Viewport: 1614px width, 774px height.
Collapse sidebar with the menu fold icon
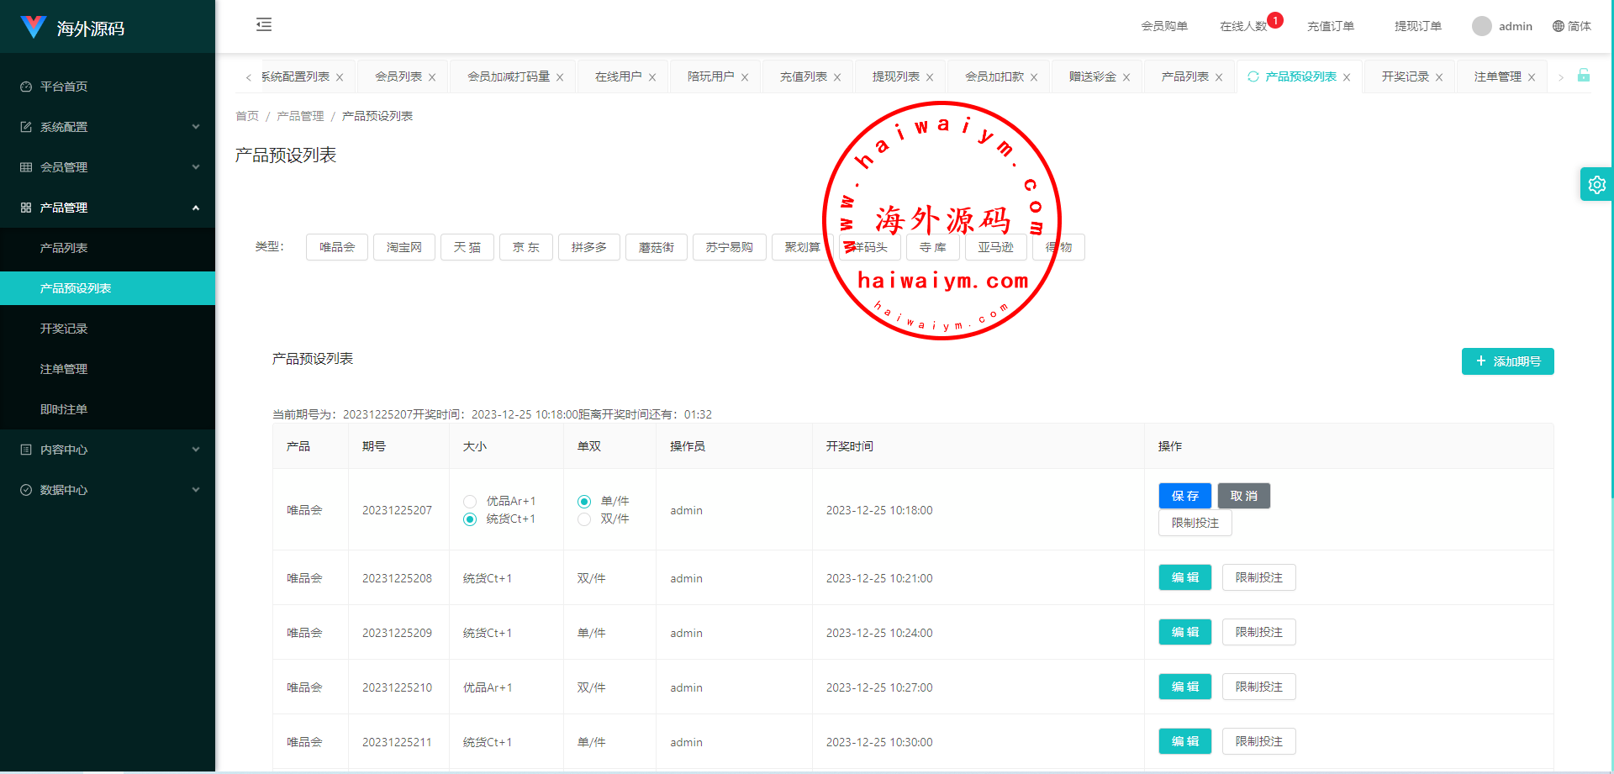264,25
